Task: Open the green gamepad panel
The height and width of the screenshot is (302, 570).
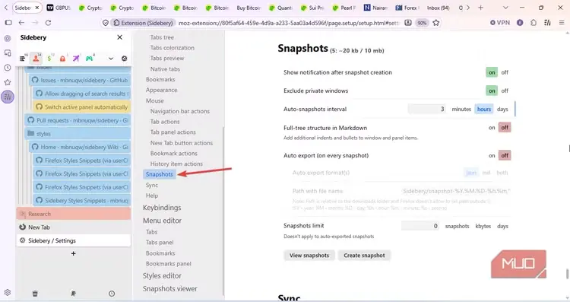Action: [x=90, y=59]
